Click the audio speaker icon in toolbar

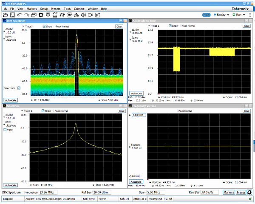tap(83, 15)
